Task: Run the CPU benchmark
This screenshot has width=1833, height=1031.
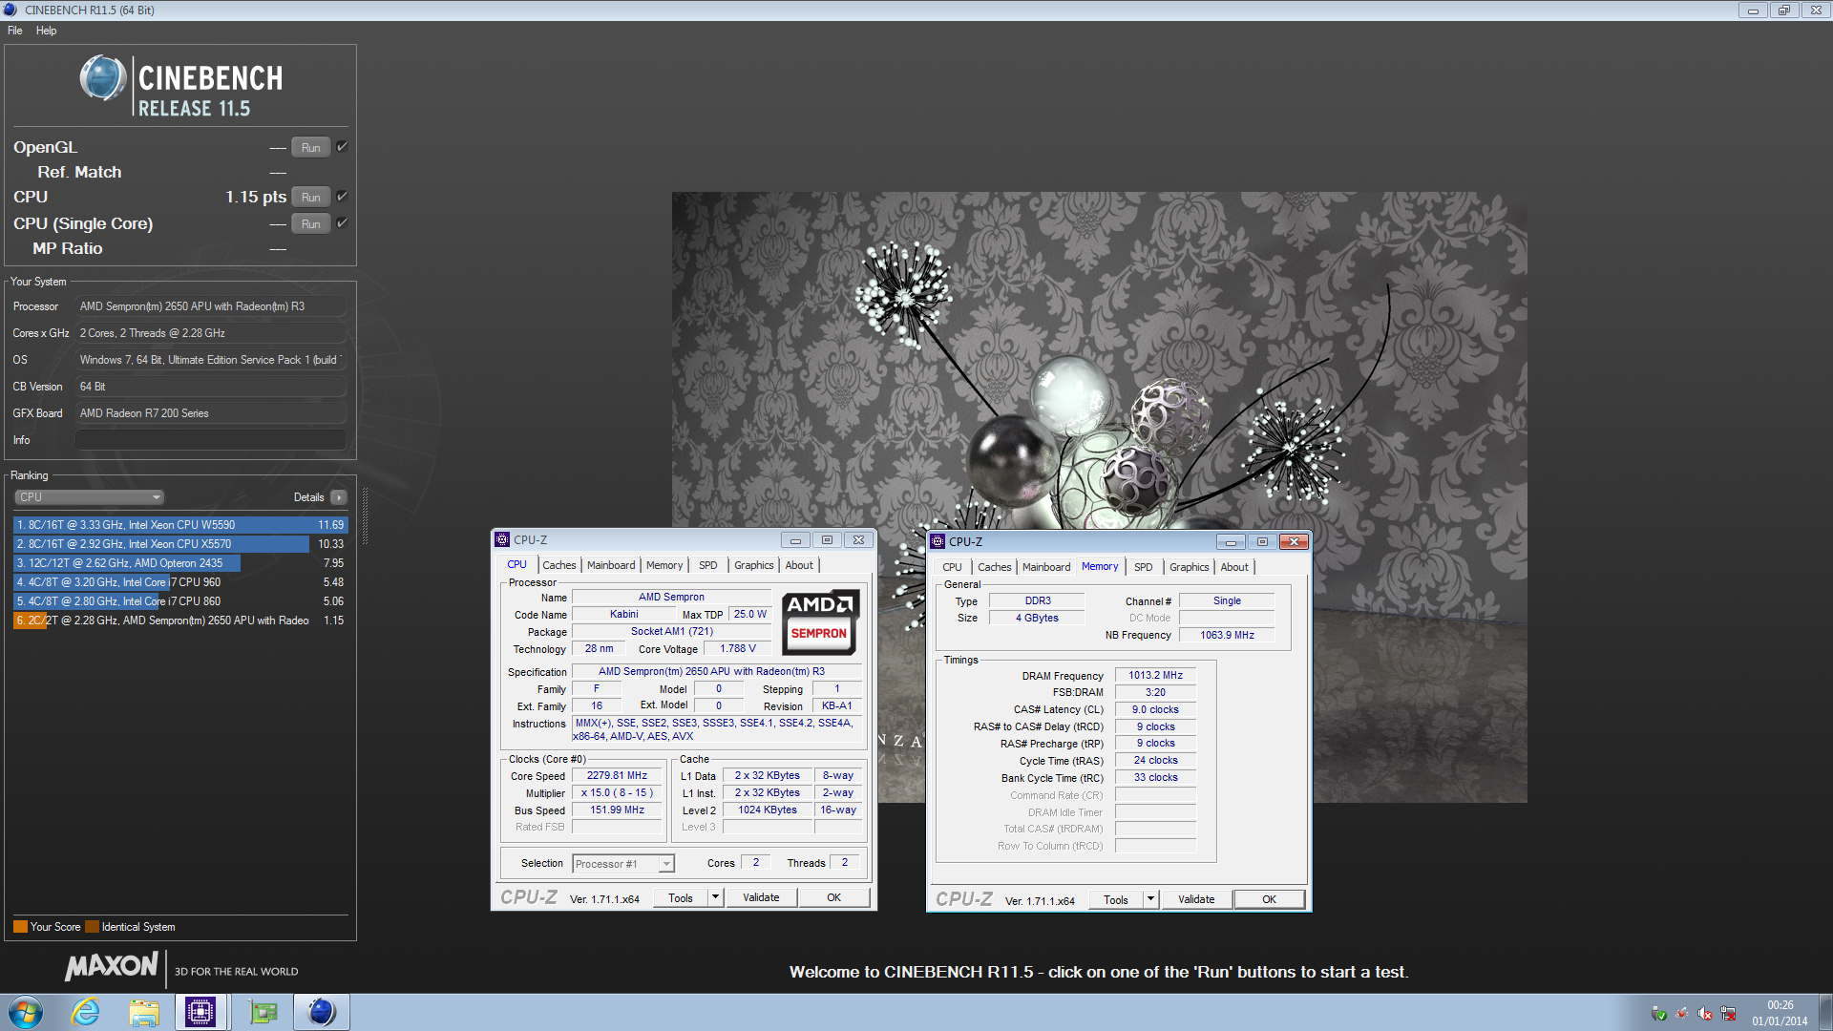Action: coord(311,198)
